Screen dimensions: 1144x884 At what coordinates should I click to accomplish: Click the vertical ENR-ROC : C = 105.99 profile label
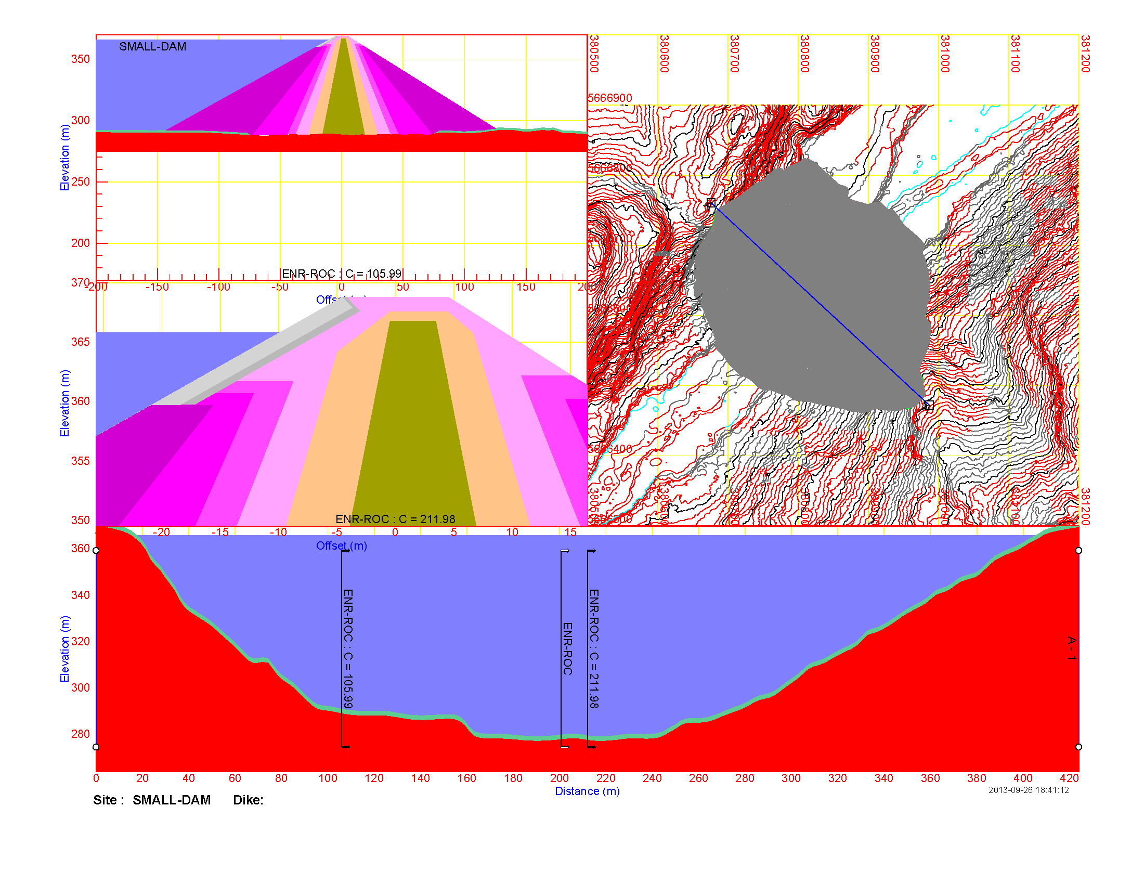click(348, 648)
